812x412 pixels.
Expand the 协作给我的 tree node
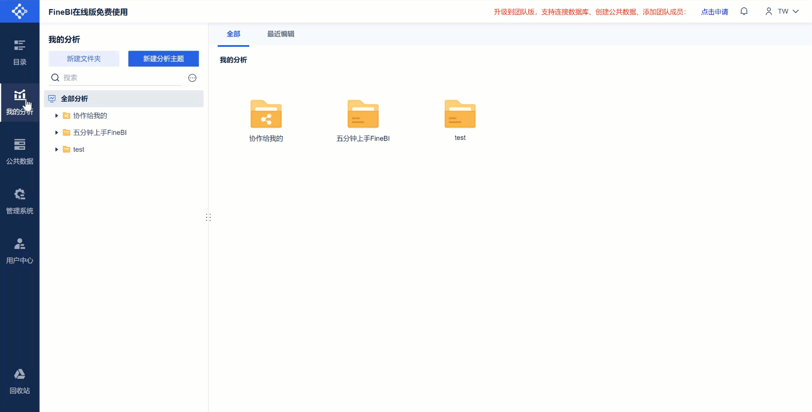point(56,115)
